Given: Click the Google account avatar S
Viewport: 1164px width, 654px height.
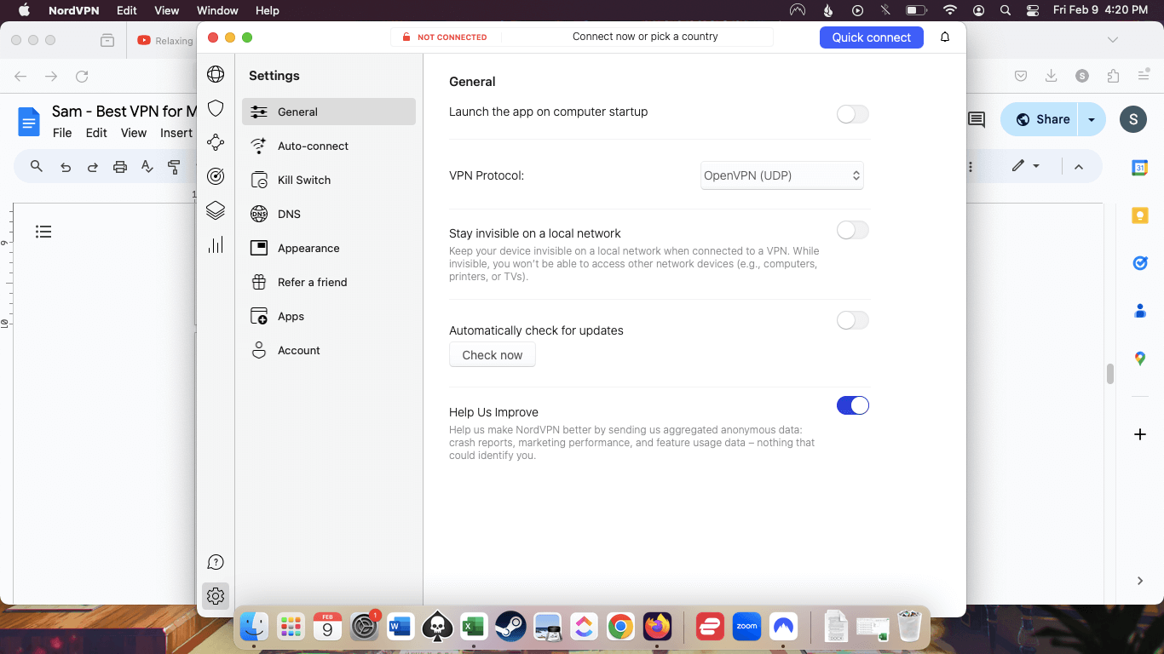Looking at the screenshot, I should point(1132,120).
